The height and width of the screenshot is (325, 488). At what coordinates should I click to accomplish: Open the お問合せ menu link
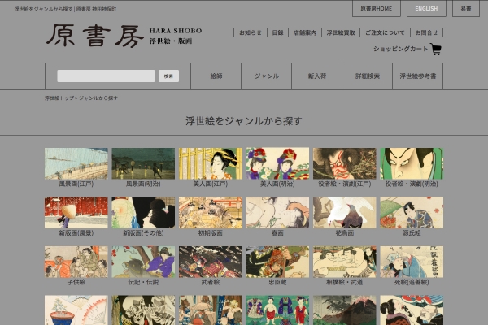tap(426, 32)
